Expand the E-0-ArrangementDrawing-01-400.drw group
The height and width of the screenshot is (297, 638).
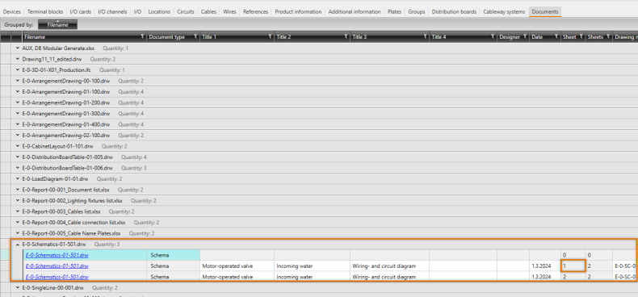(18, 124)
